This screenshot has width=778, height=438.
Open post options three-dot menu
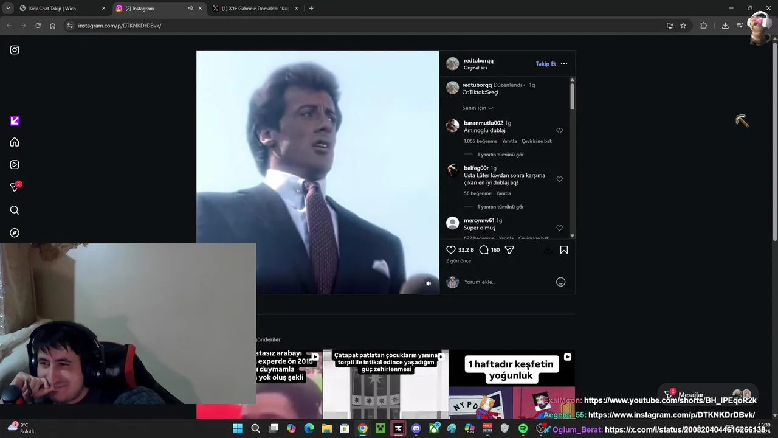pos(564,64)
